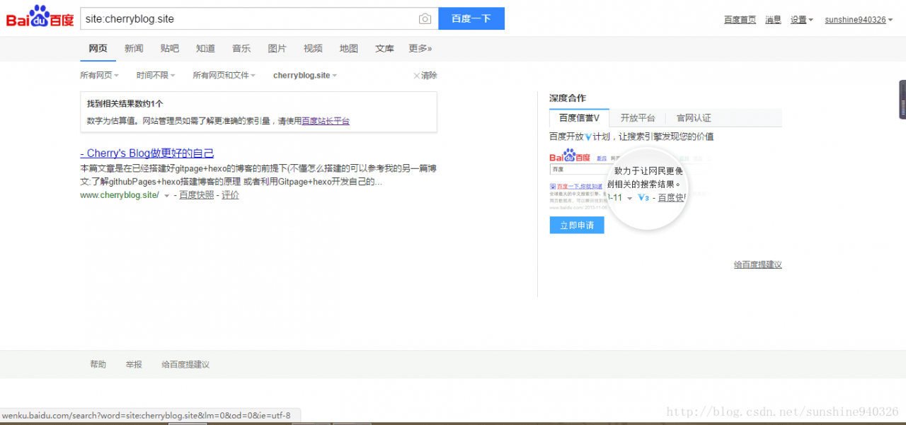Viewport: 906px width, 425px height.
Task: Expand the arrow next to www.cherryblog.site/
Action: tap(167, 196)
